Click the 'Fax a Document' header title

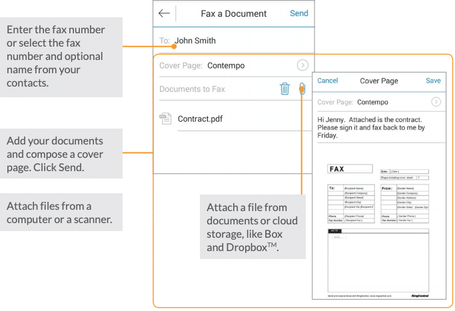point(233,13)
